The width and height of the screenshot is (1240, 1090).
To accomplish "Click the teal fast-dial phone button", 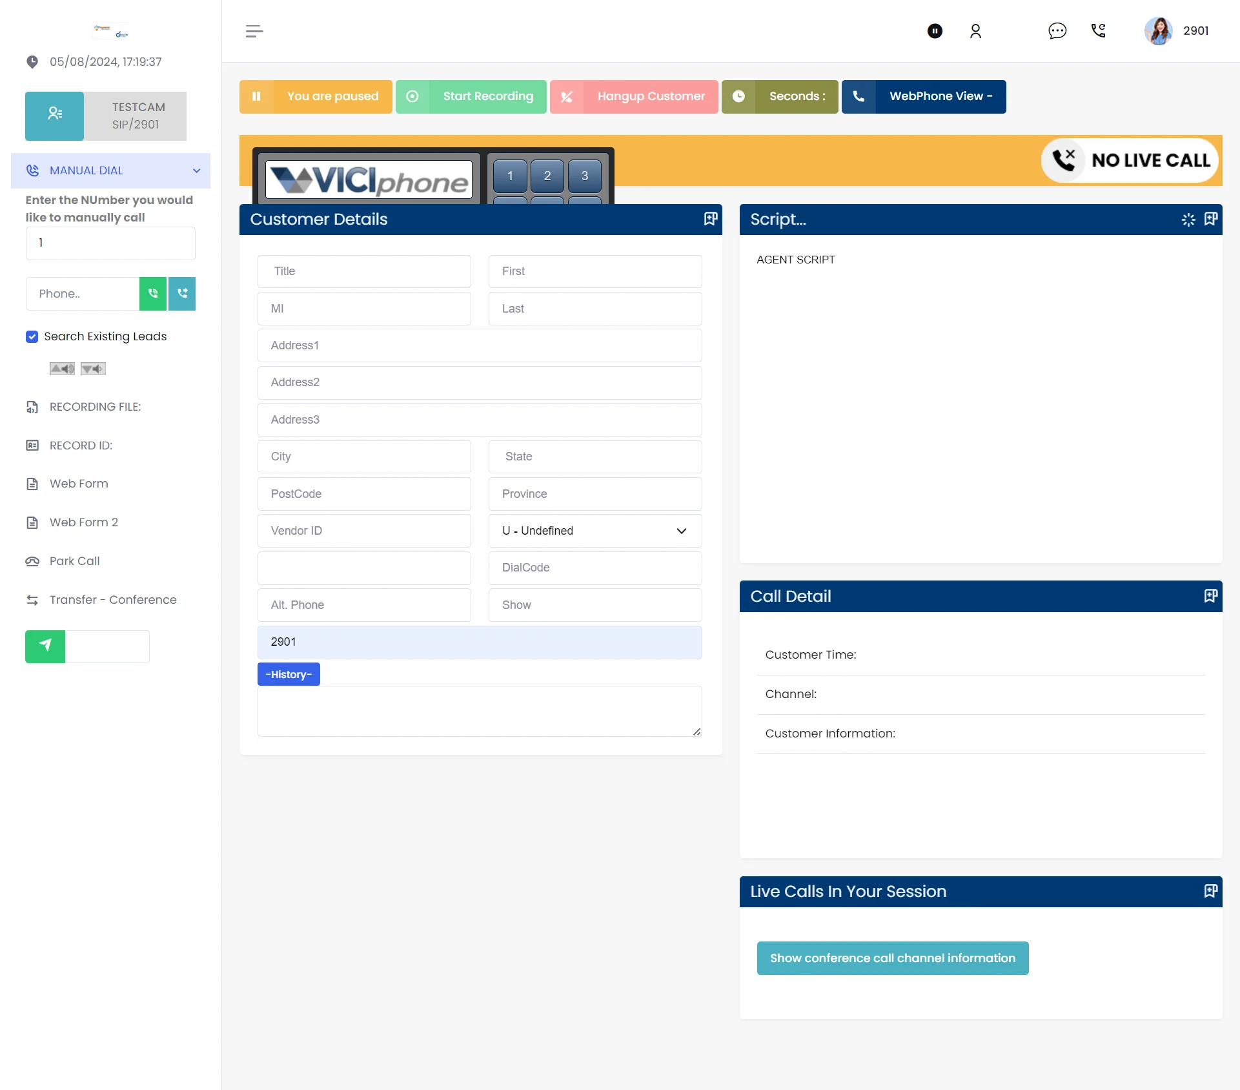I will point(182,294).
